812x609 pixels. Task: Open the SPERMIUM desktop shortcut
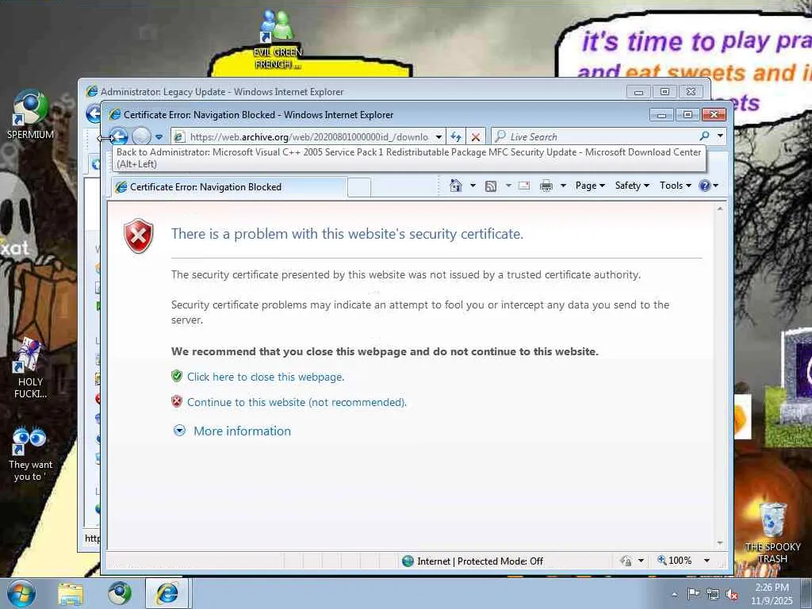click(x=30, y=115)
